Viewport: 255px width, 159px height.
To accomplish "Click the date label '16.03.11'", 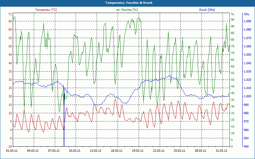I will pos(117,150).
